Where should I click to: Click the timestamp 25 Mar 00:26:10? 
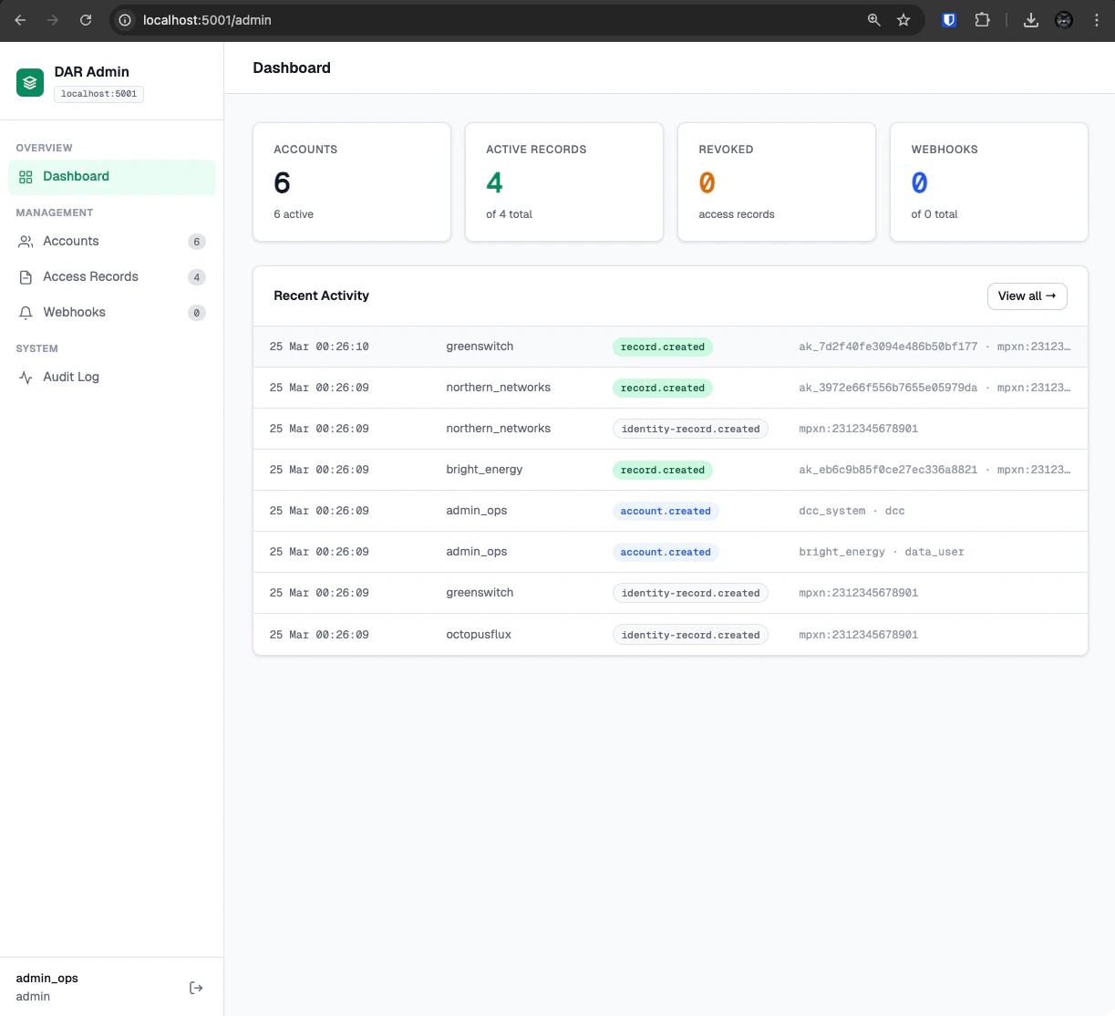click(319, 347)
